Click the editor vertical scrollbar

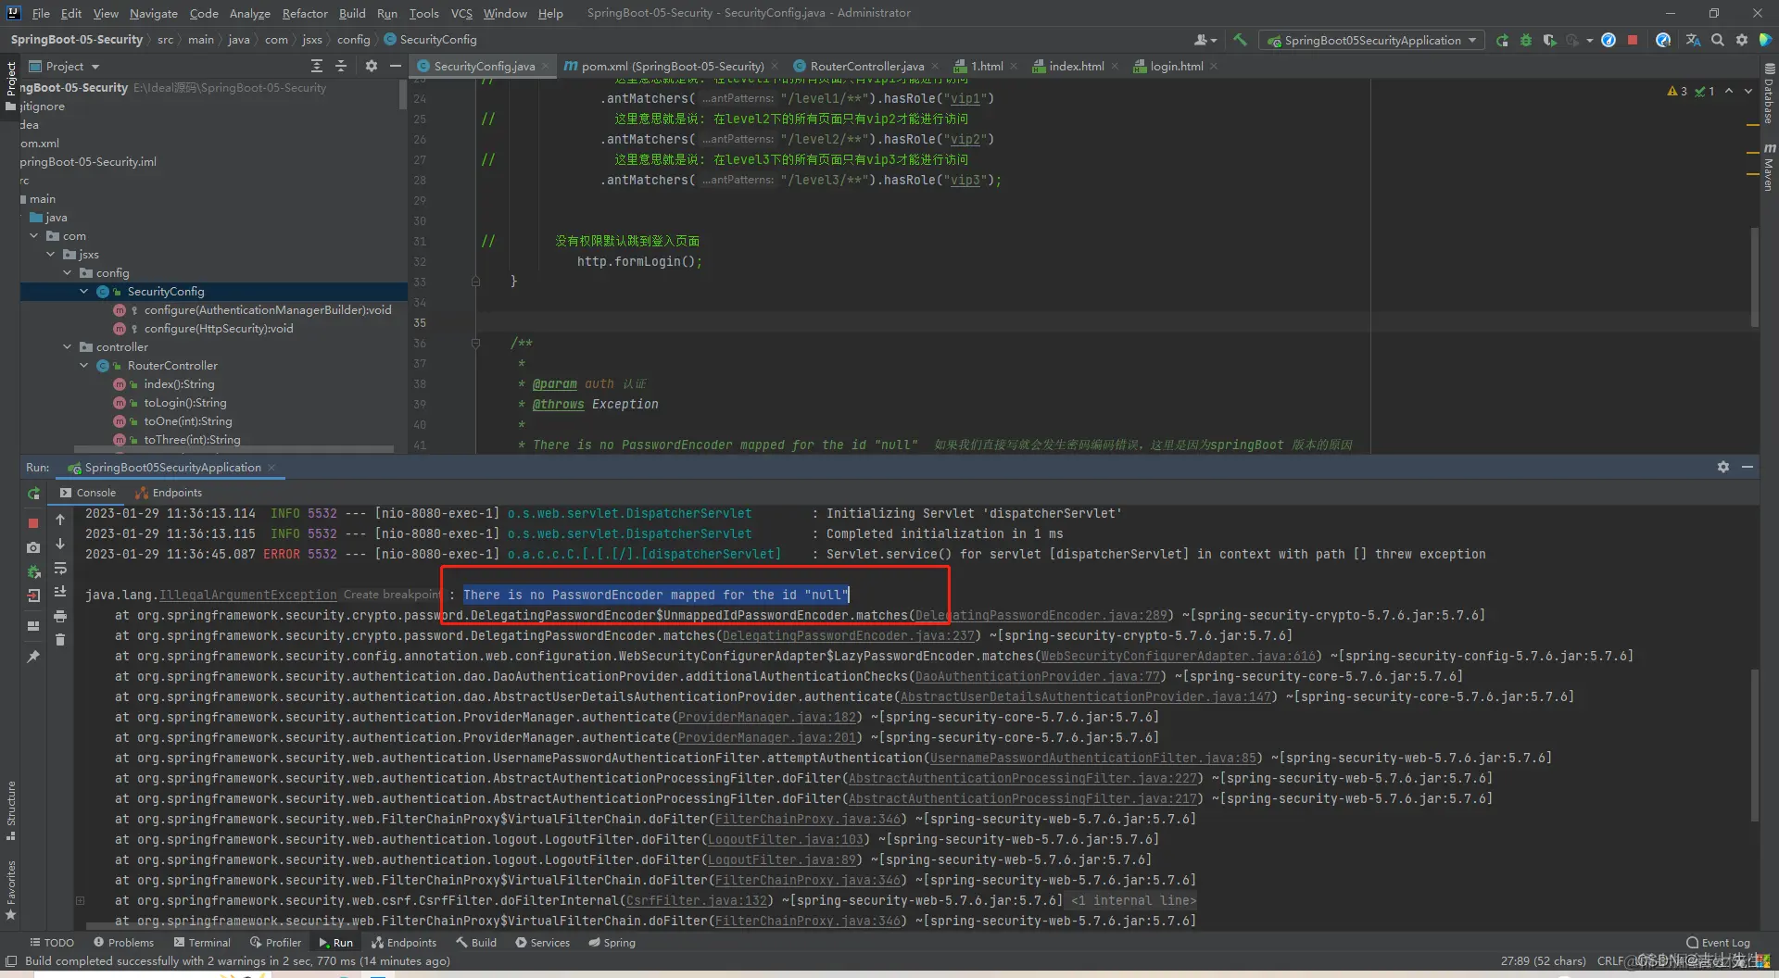coord(1754,278)
